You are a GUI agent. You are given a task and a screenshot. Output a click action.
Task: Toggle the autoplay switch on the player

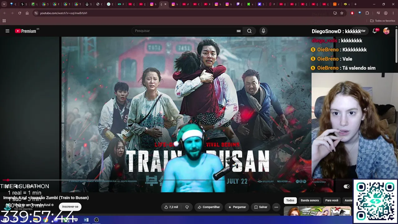[x=347, y=186]
